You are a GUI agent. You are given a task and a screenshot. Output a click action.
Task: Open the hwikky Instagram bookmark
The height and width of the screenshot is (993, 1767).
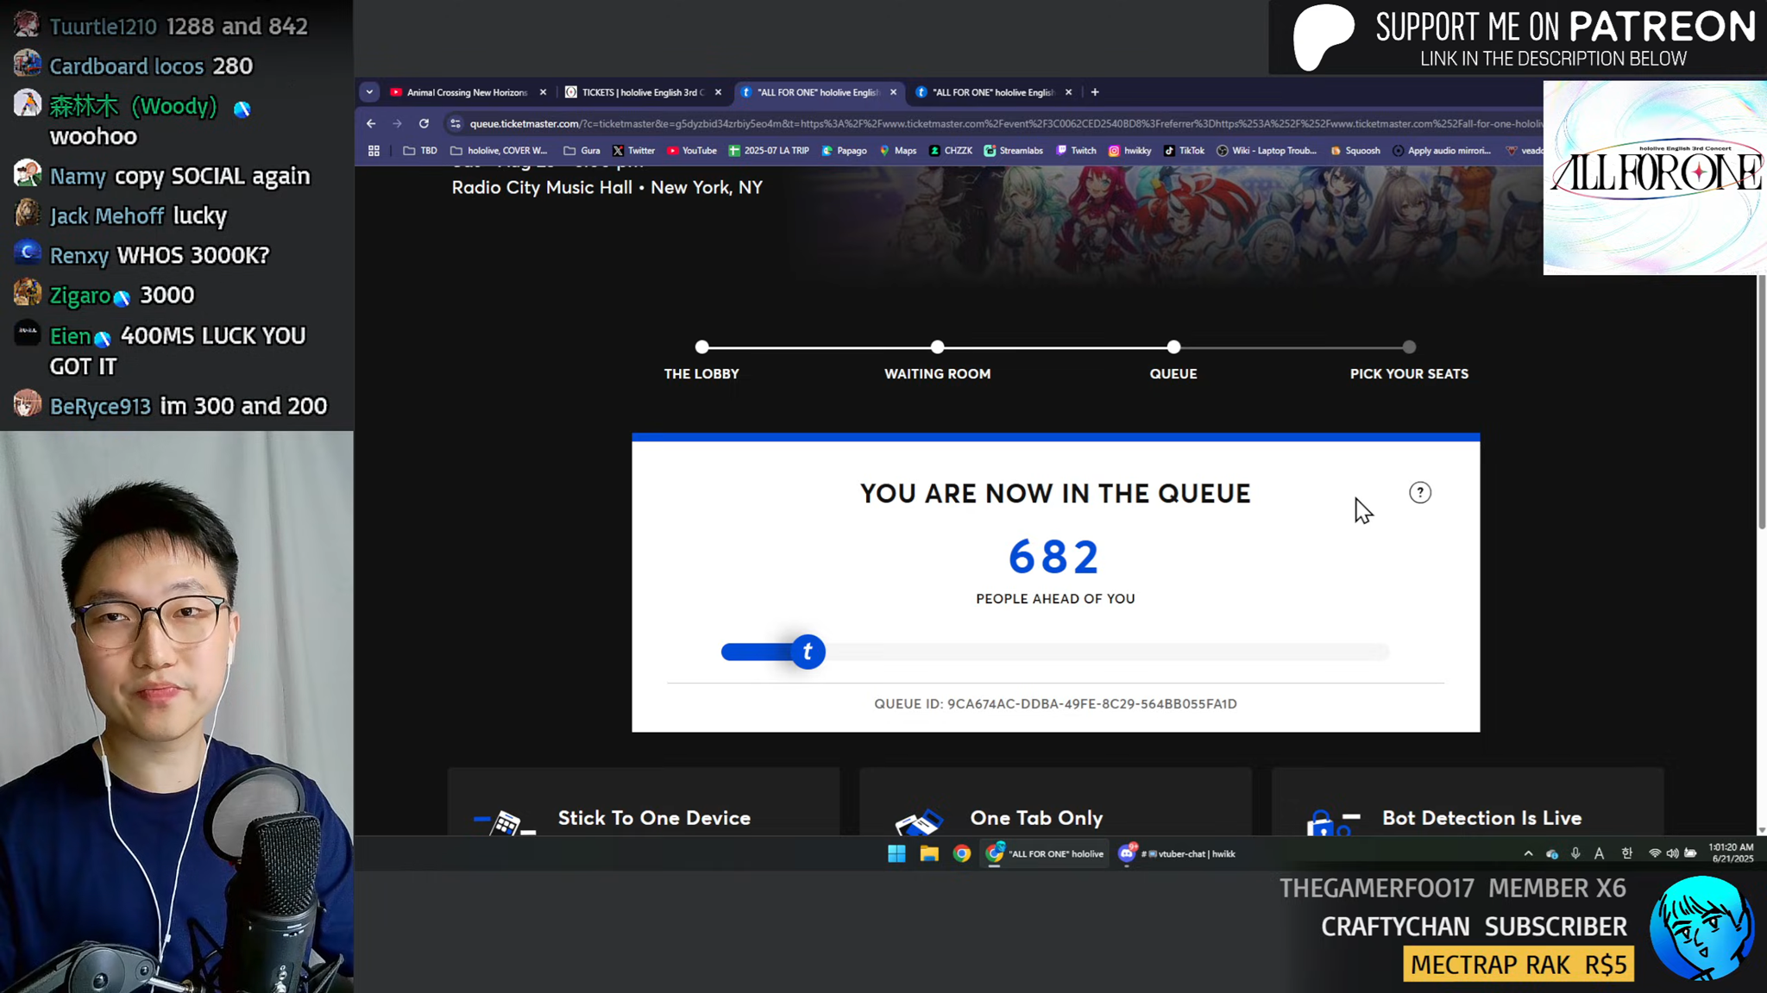click(x=1129, y=151)
